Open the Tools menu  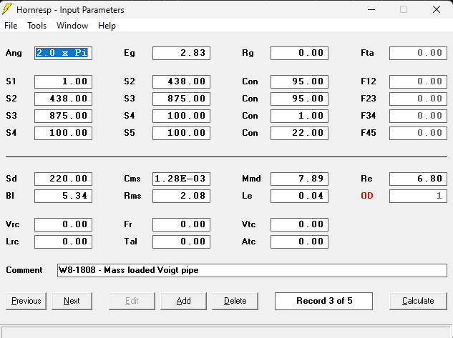[x=36, y=26]
